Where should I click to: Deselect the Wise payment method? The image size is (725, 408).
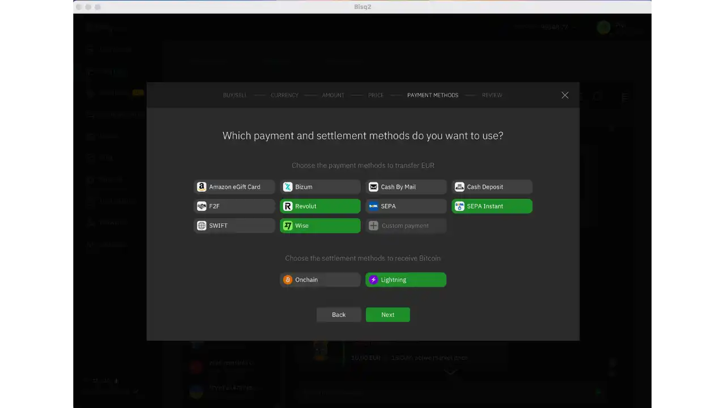(x=320, y=226)
